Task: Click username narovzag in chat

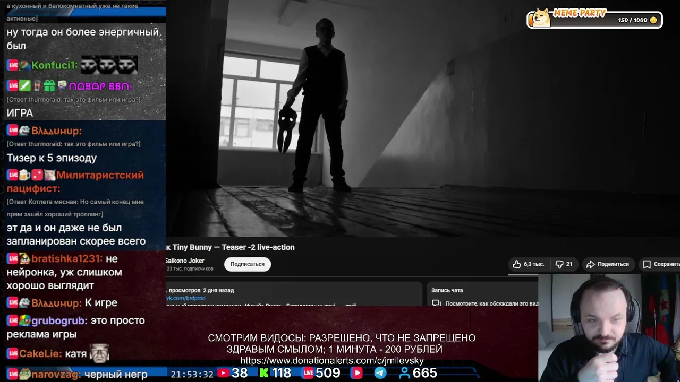Action: click(x=56, y=374)
